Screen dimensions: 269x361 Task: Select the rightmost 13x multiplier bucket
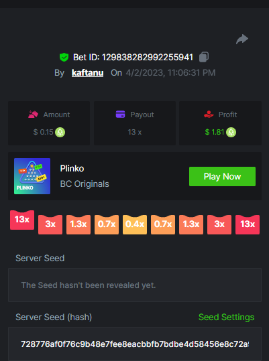248,224
